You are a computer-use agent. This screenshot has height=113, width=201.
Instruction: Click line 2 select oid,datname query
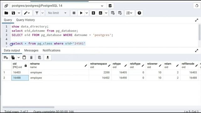point(45,31)
